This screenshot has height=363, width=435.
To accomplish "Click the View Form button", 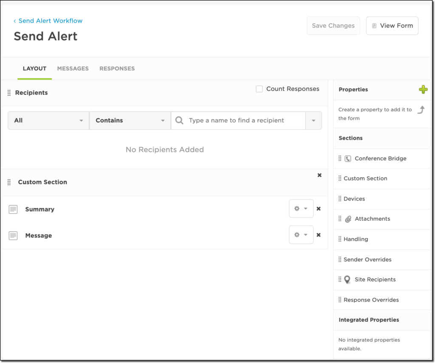I will [x=392, y=26].
